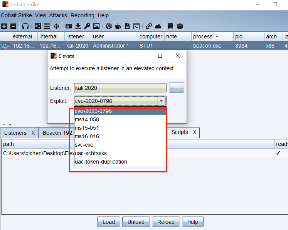
Task: Click the Listener field showing kali 2020
Action: click(120, 88)
